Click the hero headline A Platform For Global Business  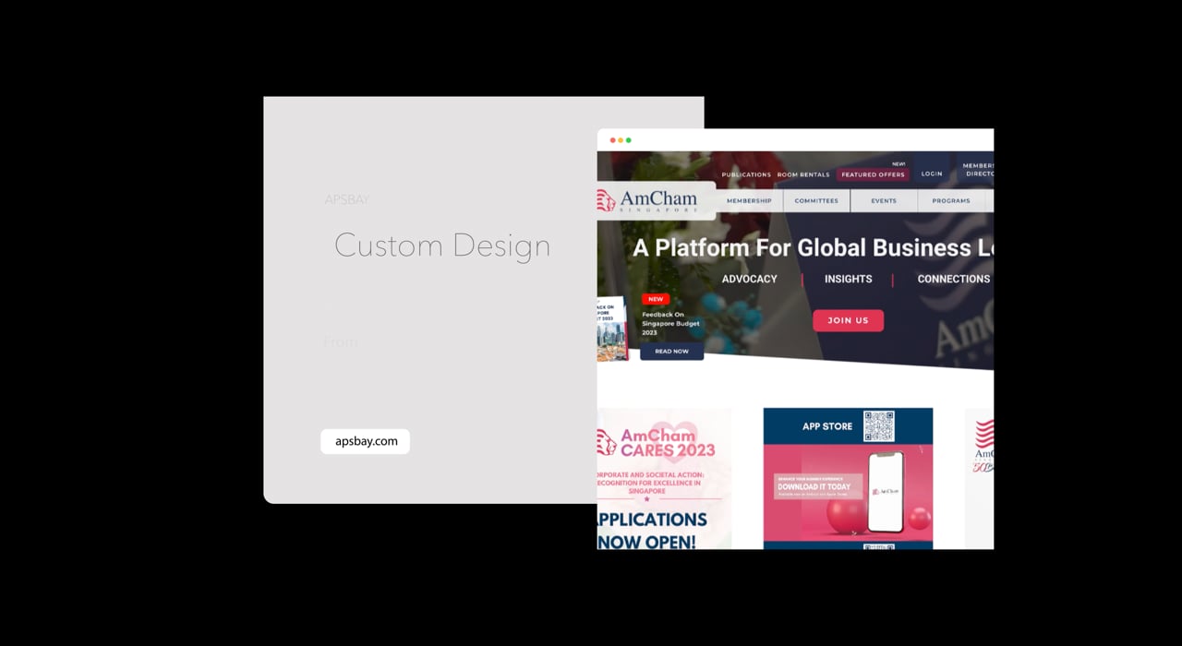pyautogui.click(x=813, y=247)
